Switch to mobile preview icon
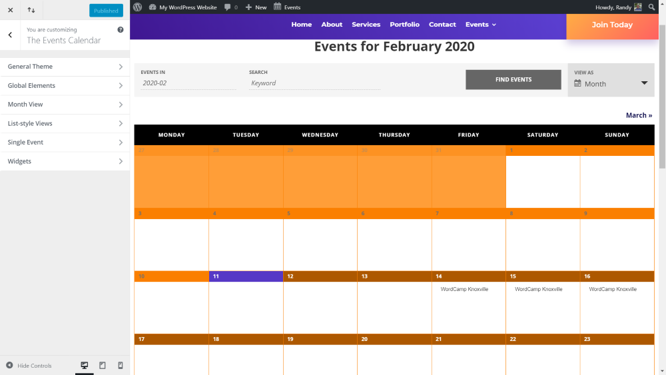The height and width of the screenshot is (375, 666). (120, 365)
